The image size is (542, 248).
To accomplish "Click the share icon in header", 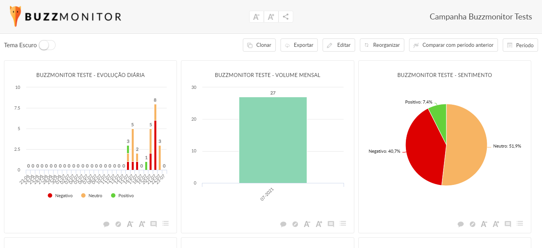I will pos(286,17).
